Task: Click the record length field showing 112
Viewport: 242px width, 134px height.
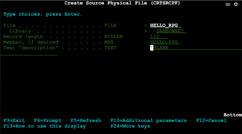Action: point(159,37)
